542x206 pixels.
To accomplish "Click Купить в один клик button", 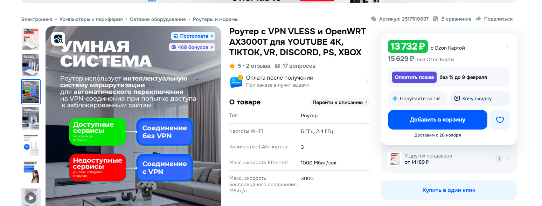I will click(449, 190).
